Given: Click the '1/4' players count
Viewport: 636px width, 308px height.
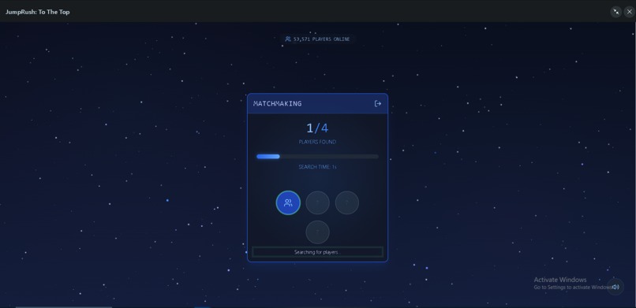Looking at the screenshot, I should (x=317, y=128).
